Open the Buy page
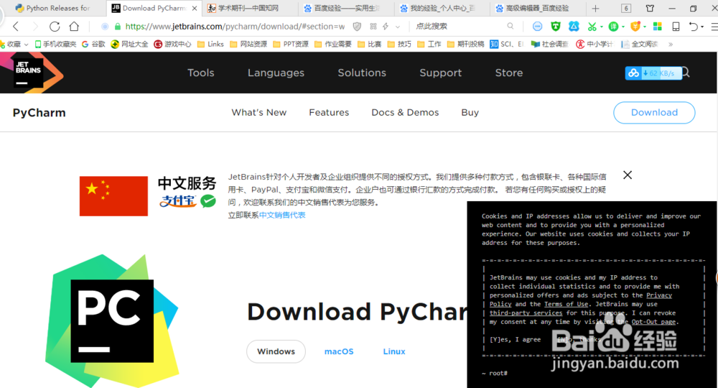The image size is (718, 388). 470,113
